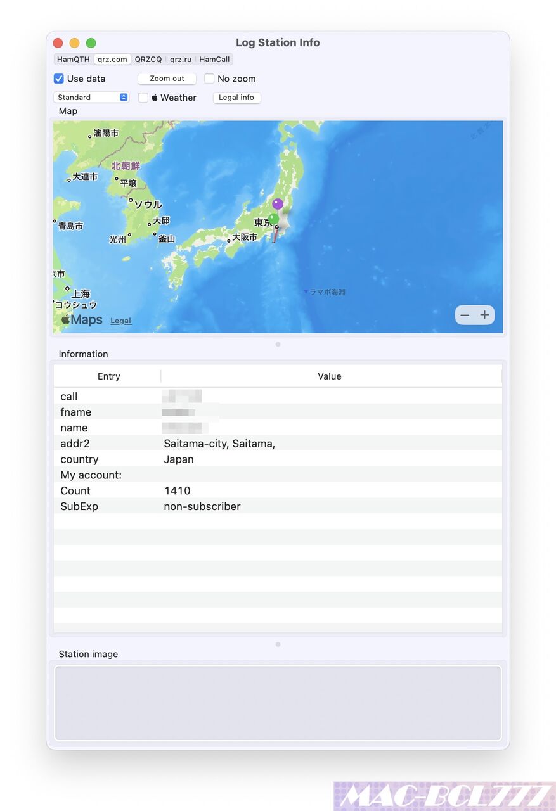Enable the Use data checkbox

[58, 79]
